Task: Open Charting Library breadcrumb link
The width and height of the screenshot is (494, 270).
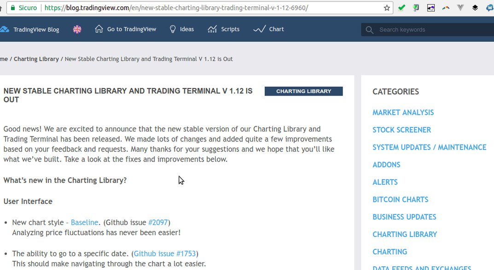Action: coord(36,59)
